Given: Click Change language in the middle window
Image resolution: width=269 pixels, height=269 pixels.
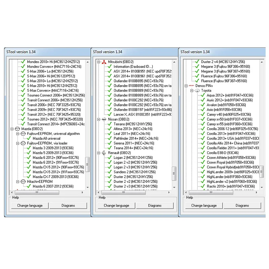Looking at the screenshot, I should pyautogui.click(x=116, y=205).
